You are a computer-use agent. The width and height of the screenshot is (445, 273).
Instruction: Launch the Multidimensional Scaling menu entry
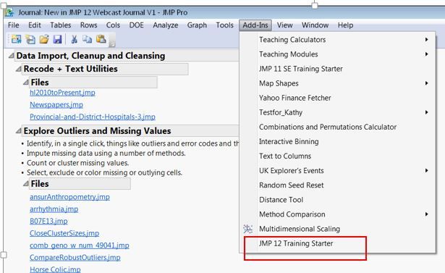tap(338, 229)
